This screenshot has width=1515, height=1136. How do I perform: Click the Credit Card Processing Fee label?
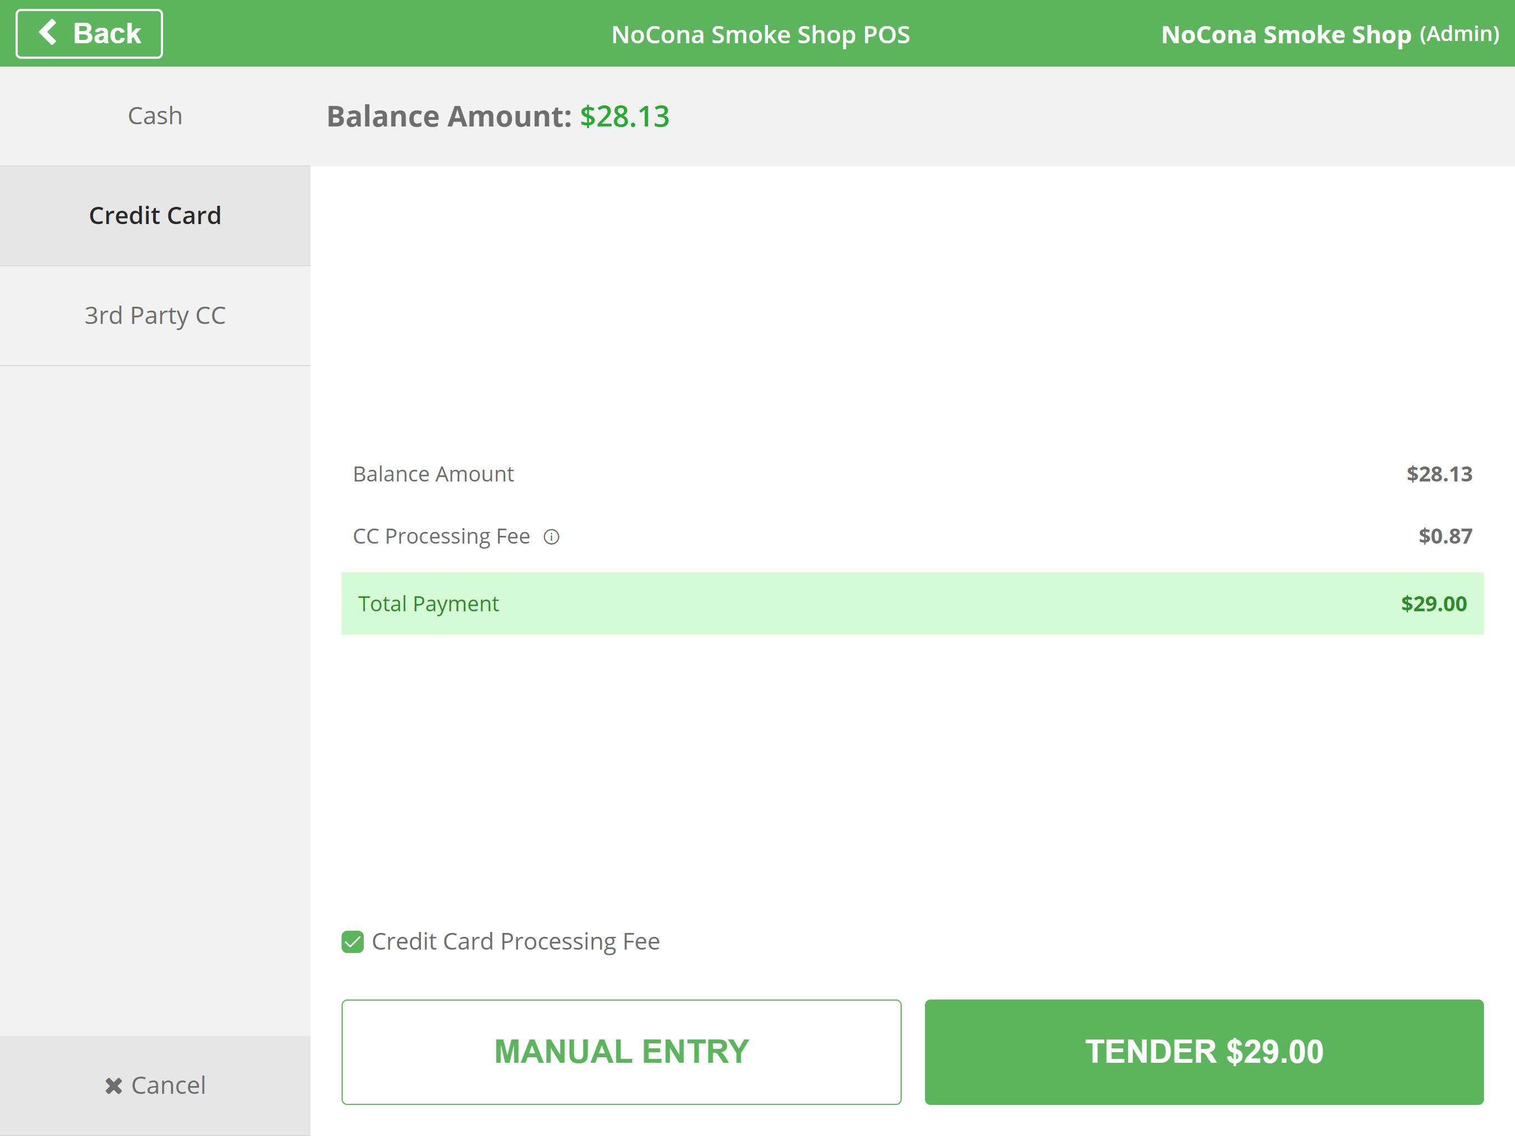(515, 941)
